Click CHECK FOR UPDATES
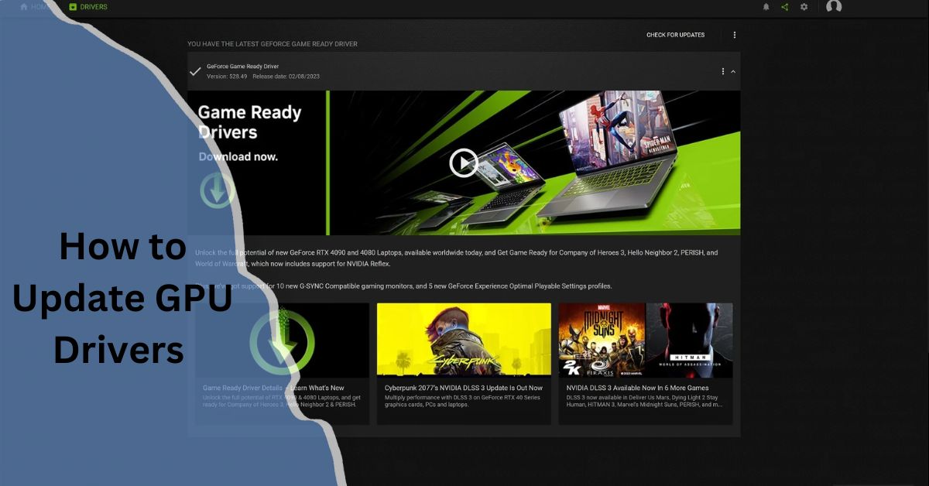Viewport: 929px width, 486px height. [x=675, y=35]
